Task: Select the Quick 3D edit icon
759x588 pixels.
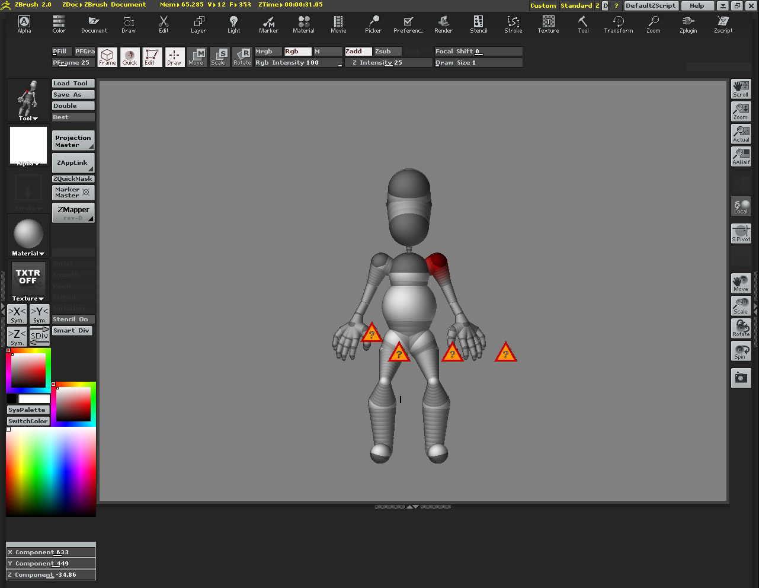Action: click(x=130, y=57)
